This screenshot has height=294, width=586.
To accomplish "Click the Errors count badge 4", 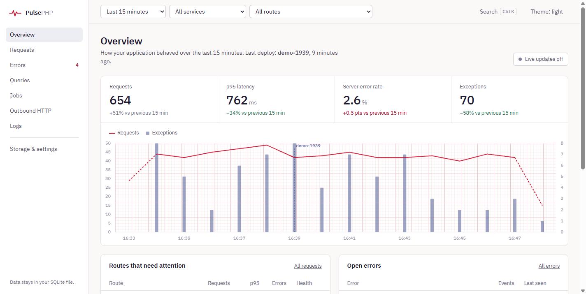I will (x=77, y=65).
